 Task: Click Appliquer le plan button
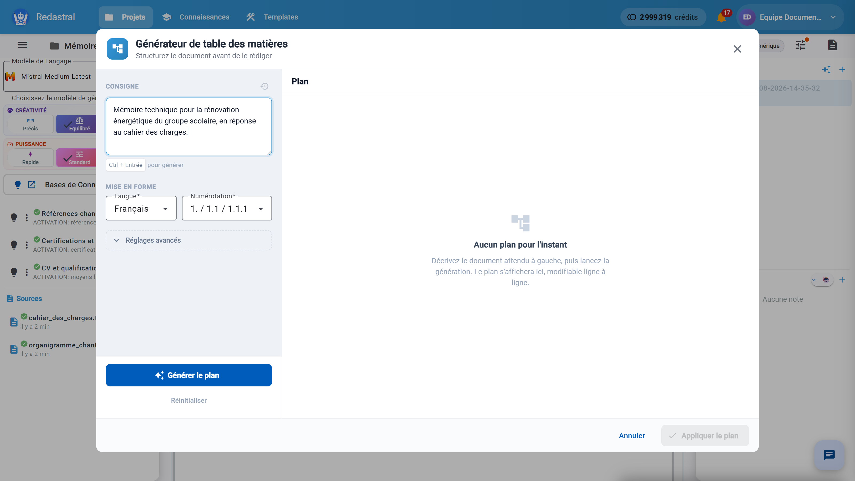(705, 436)
